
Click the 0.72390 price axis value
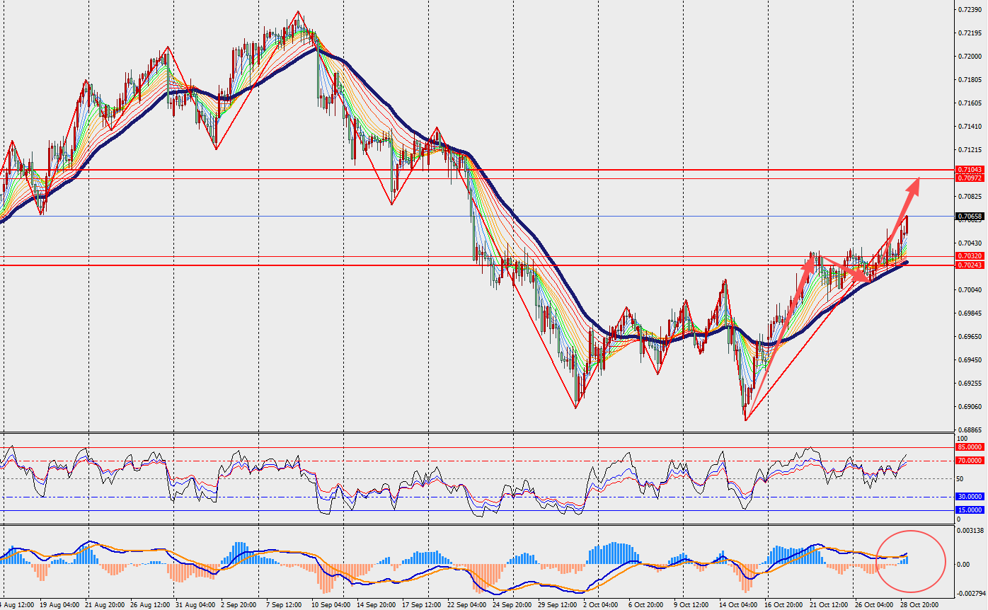coord(969,10)
